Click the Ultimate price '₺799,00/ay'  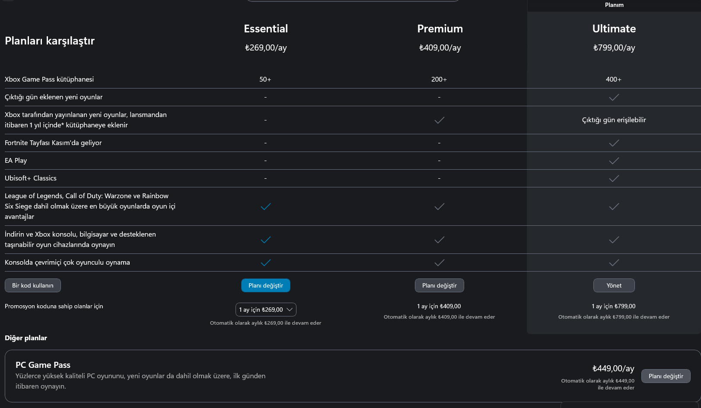pos(614,47)
